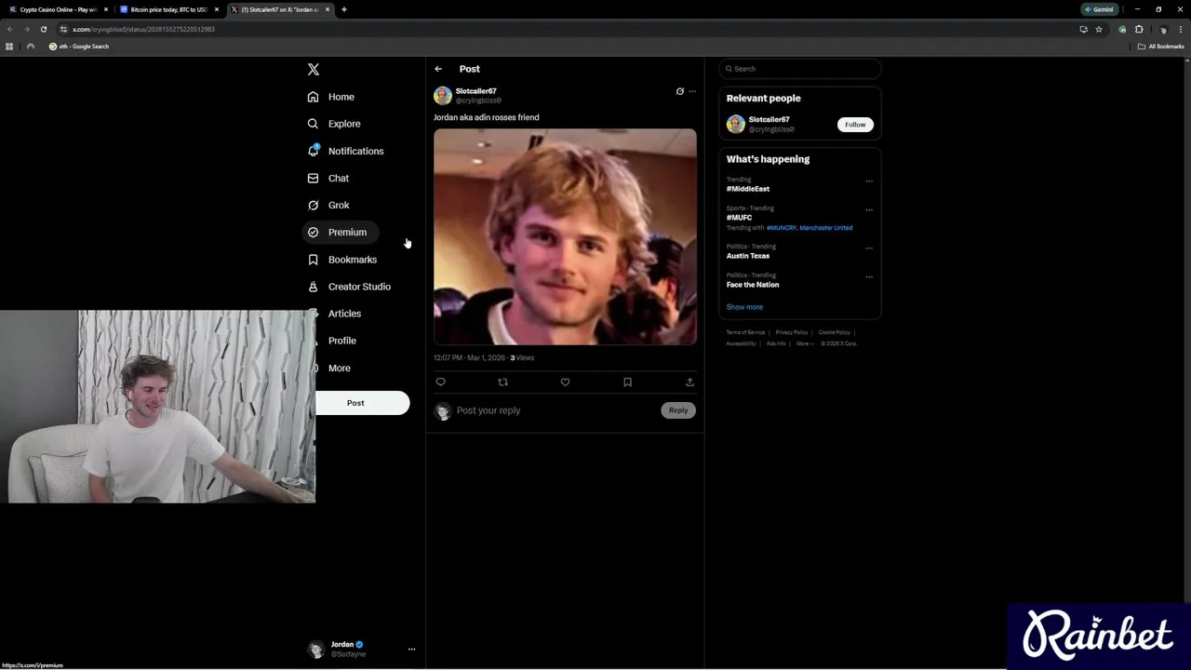Screen dimensions: 1191x670
Task: Open the post's three-dot options menu
Action: click(692, 91)
